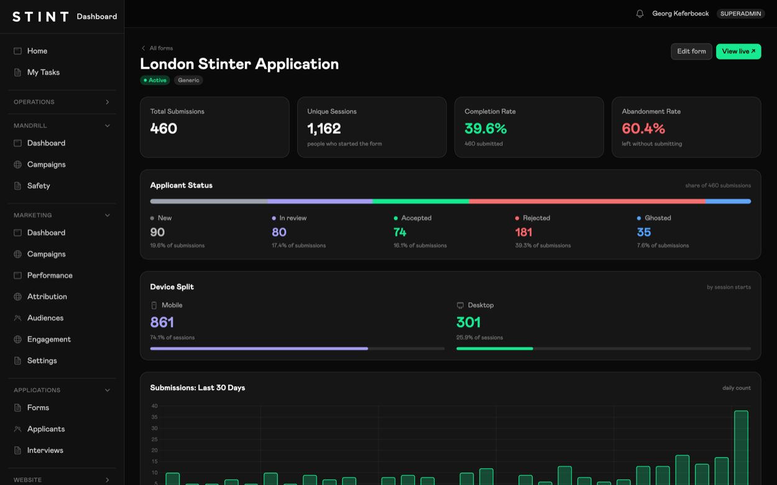Click the Forms document icon
777x485 pixels.
point(17,407)
